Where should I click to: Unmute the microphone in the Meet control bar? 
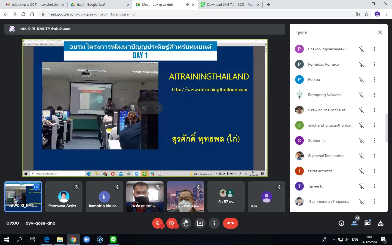click(x=158, y=223)
